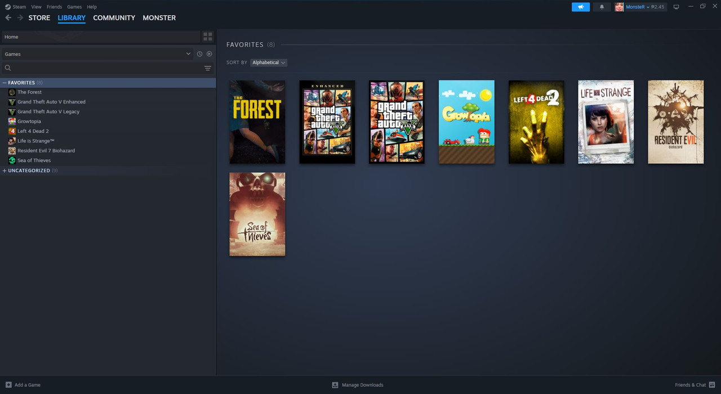Click Manage Downloads label
This screenshot has height=394, width=721.
(x=363, y=385)
